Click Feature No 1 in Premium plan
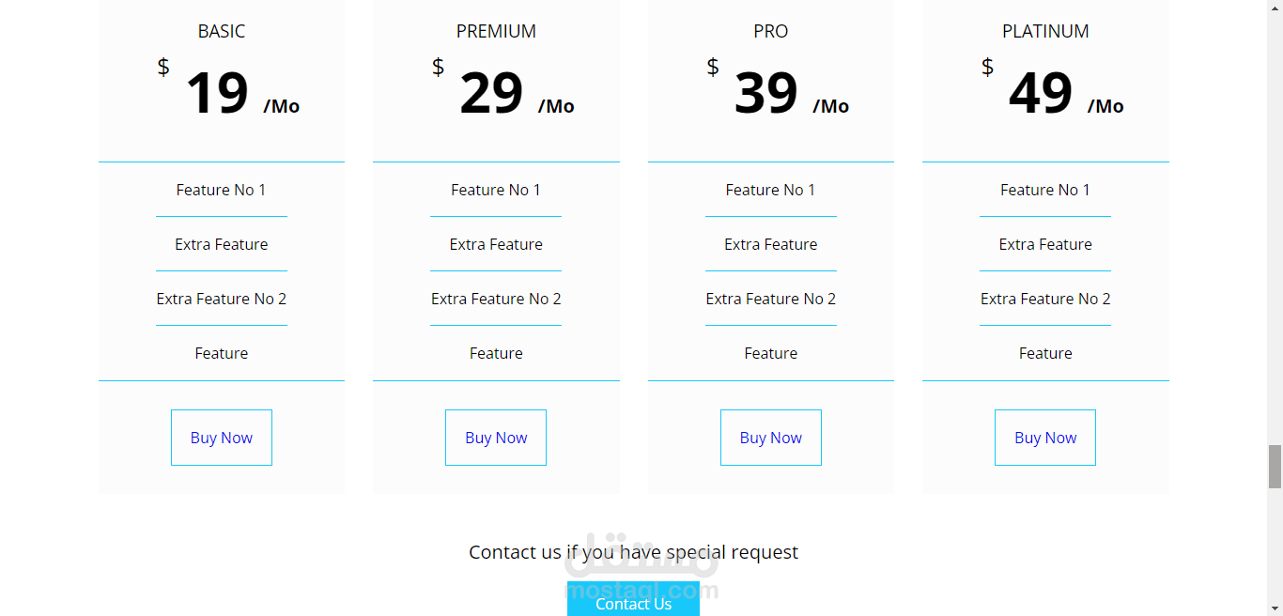 pos(496,190)
